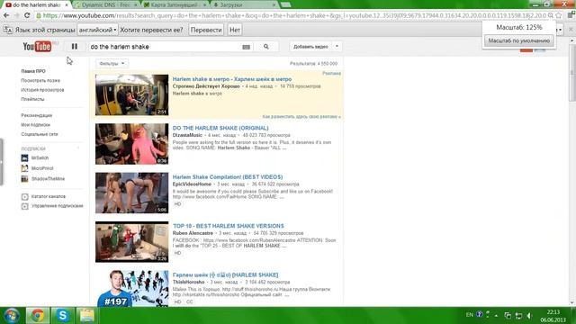Open Skype from the taskbar
The width and height of the screenshot is (576, 324).
tap(62, 316)
